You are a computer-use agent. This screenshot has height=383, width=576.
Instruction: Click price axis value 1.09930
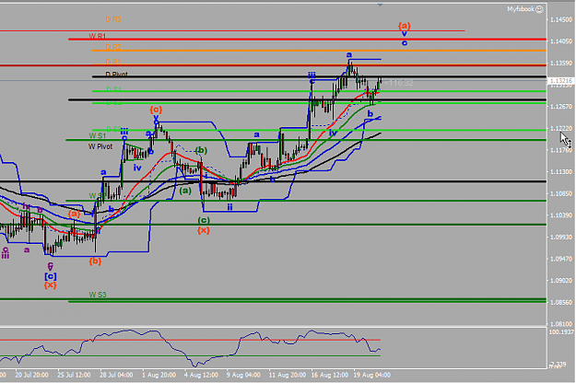pyautogui.click(x=561, y=237)
